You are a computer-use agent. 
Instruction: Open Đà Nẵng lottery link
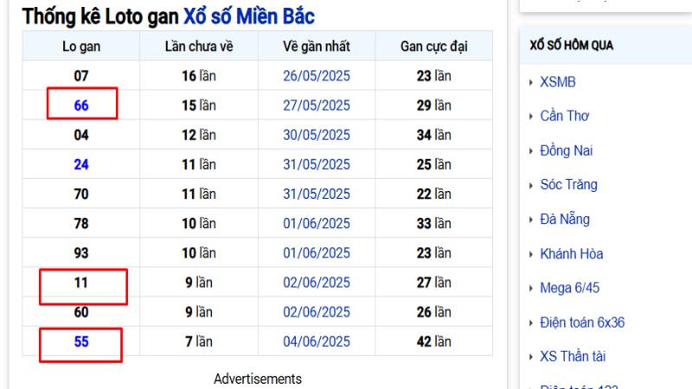(x=565, y=219)
